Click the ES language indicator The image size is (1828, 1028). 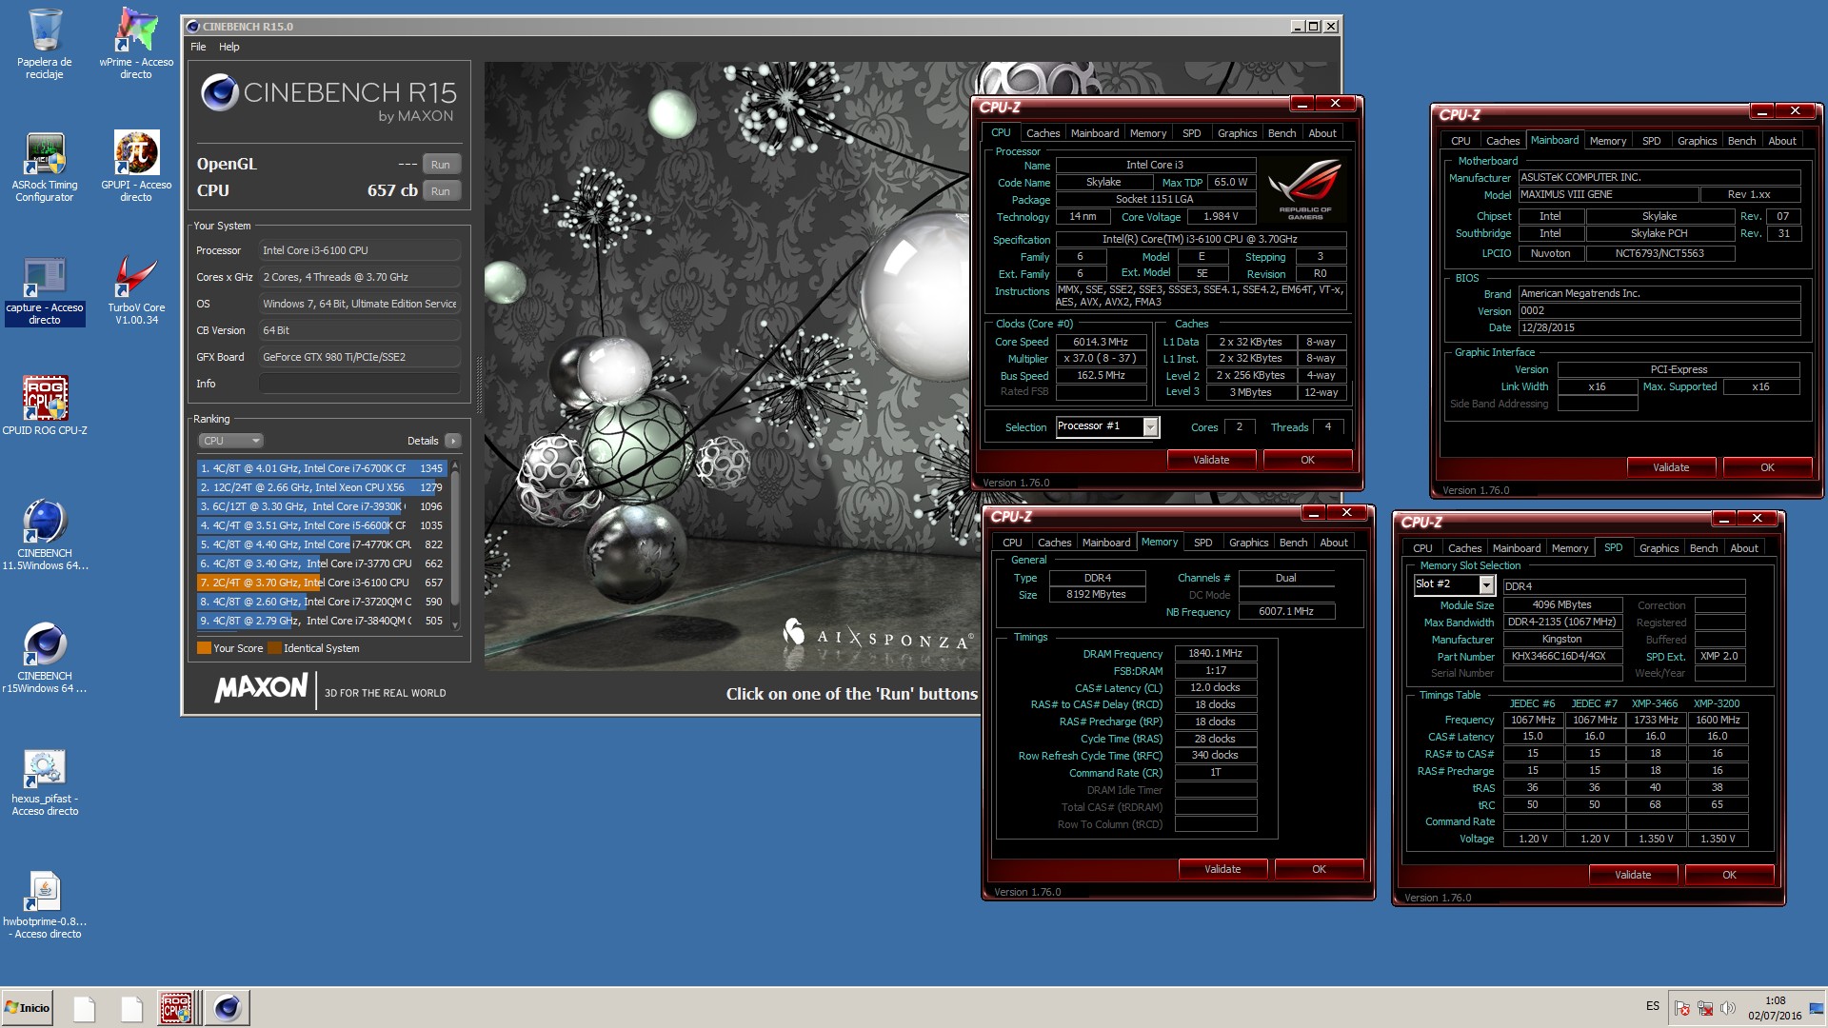pyautogui.click(x=1653, y=1006)
